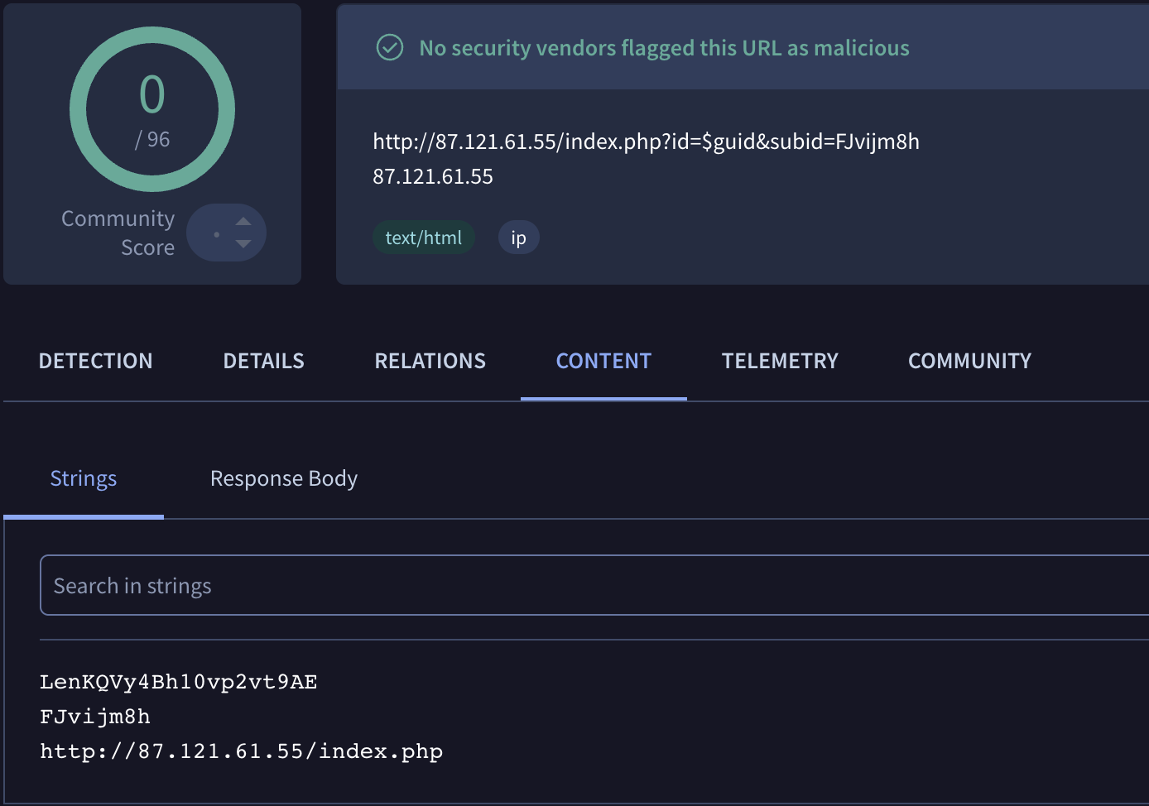
Task: Focus the Search in strings field
Action: click(594, 585)
